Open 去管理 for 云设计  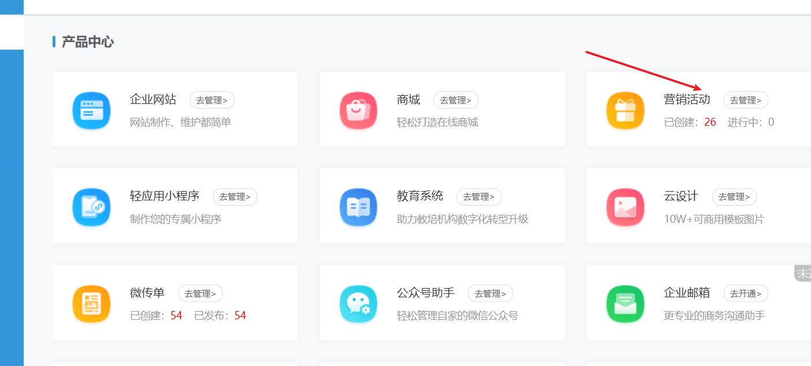734,196
